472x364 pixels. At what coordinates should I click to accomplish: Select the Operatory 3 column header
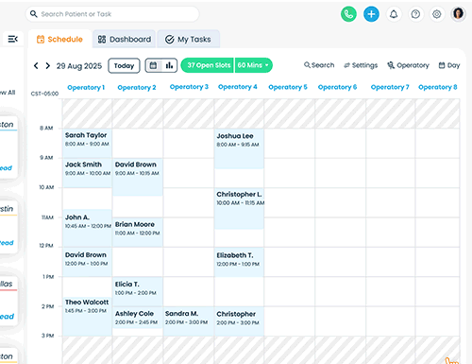tap(189, 87)
